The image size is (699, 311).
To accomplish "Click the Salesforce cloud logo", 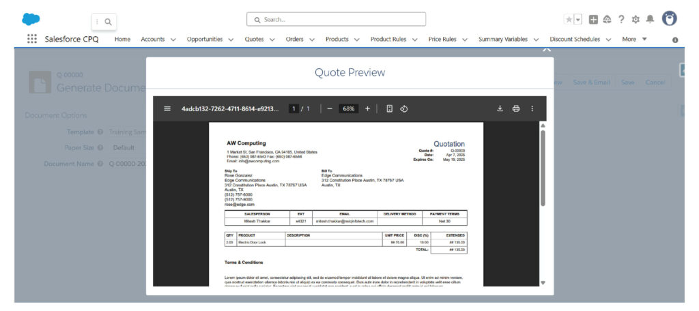I will pos(31,19).
